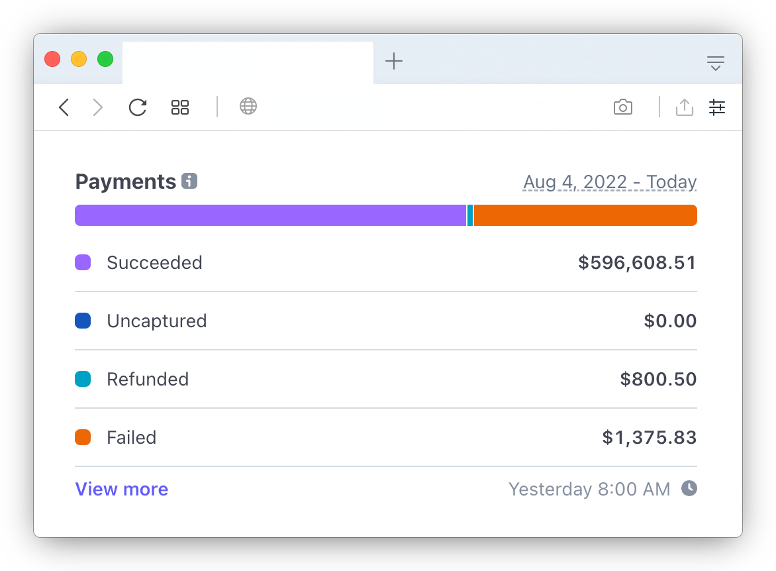Click the back navigation arrow

[64, 107]
